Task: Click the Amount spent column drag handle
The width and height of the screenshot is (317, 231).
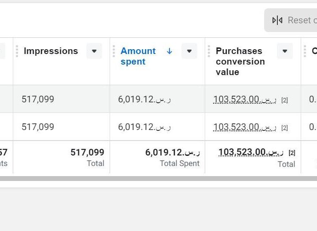Action: [x=114, y=51]
